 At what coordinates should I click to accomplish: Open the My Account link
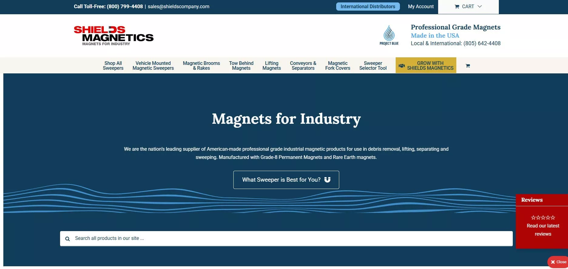(x=421, y=6)
